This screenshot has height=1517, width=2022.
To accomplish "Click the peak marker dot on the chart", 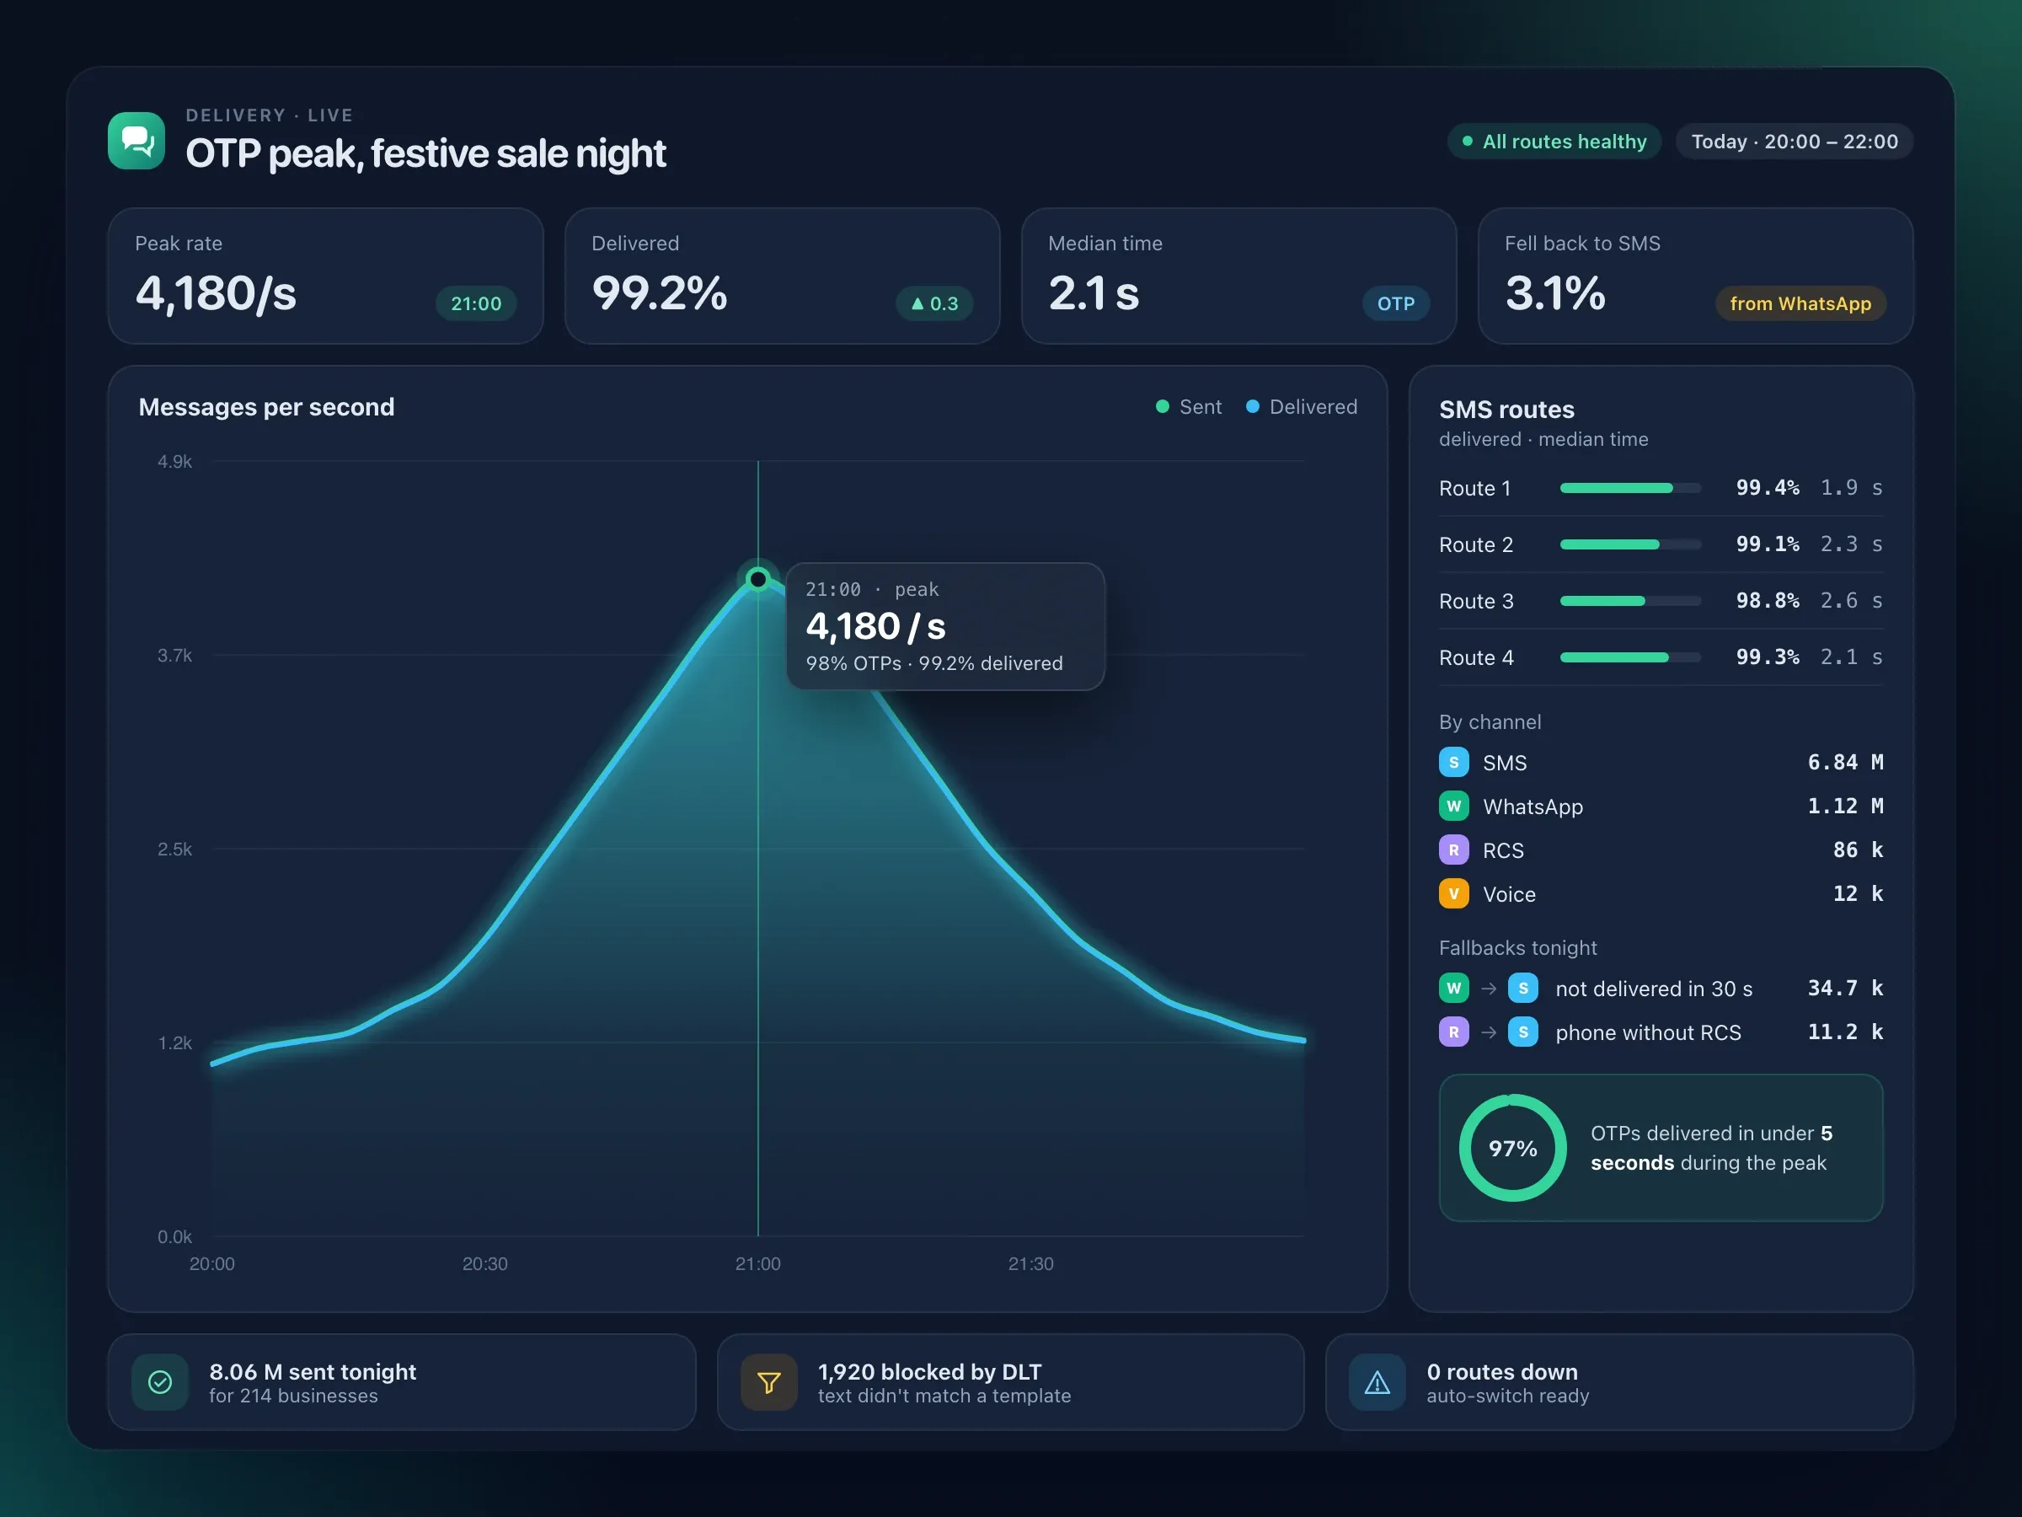I will (x=757, y=579).
